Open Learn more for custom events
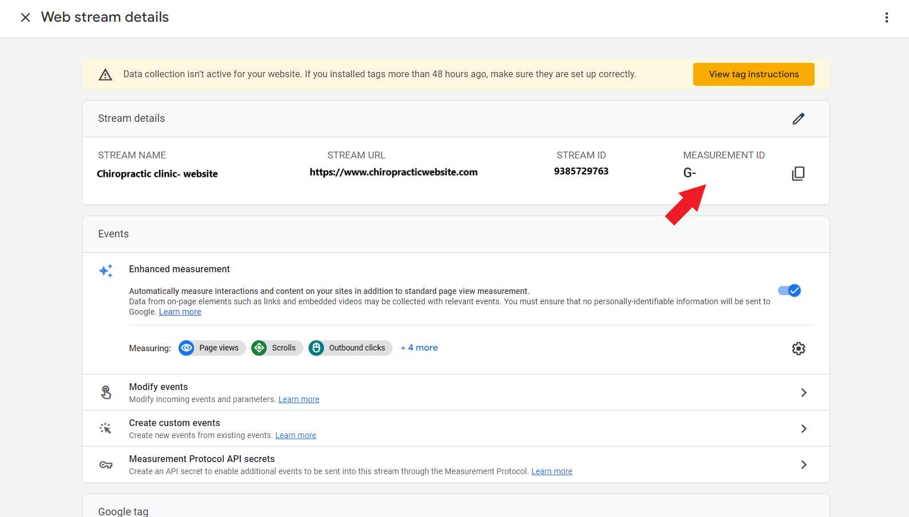The width and height of the screenshot is (909, 517). click(x=295, y=435)
